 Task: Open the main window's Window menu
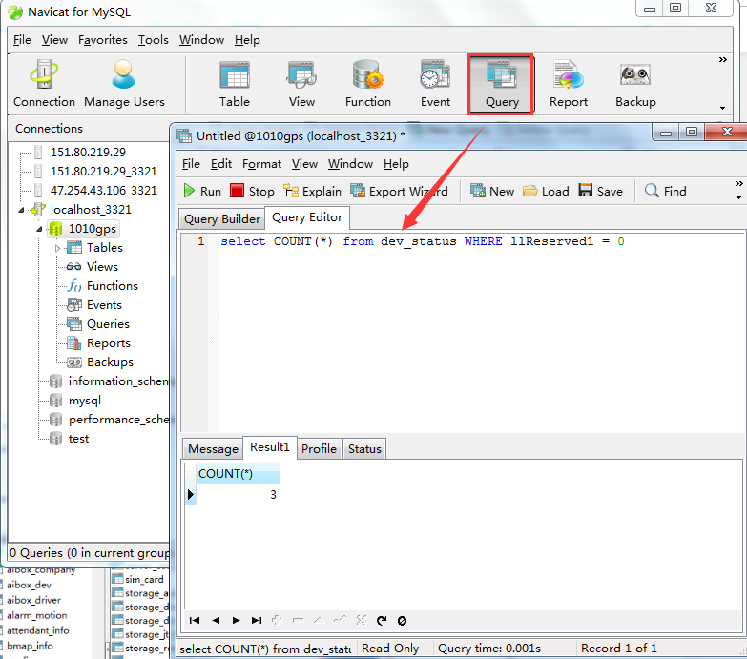(201, 40)
